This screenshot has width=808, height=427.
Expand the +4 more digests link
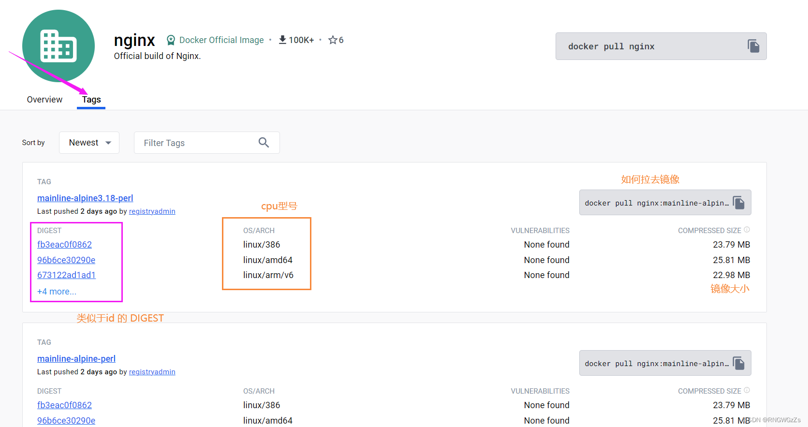(x=57, y=291)
